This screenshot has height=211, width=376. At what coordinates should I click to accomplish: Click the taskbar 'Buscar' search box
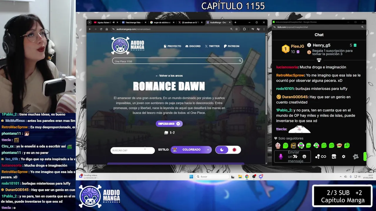click(x=212, y=176)
